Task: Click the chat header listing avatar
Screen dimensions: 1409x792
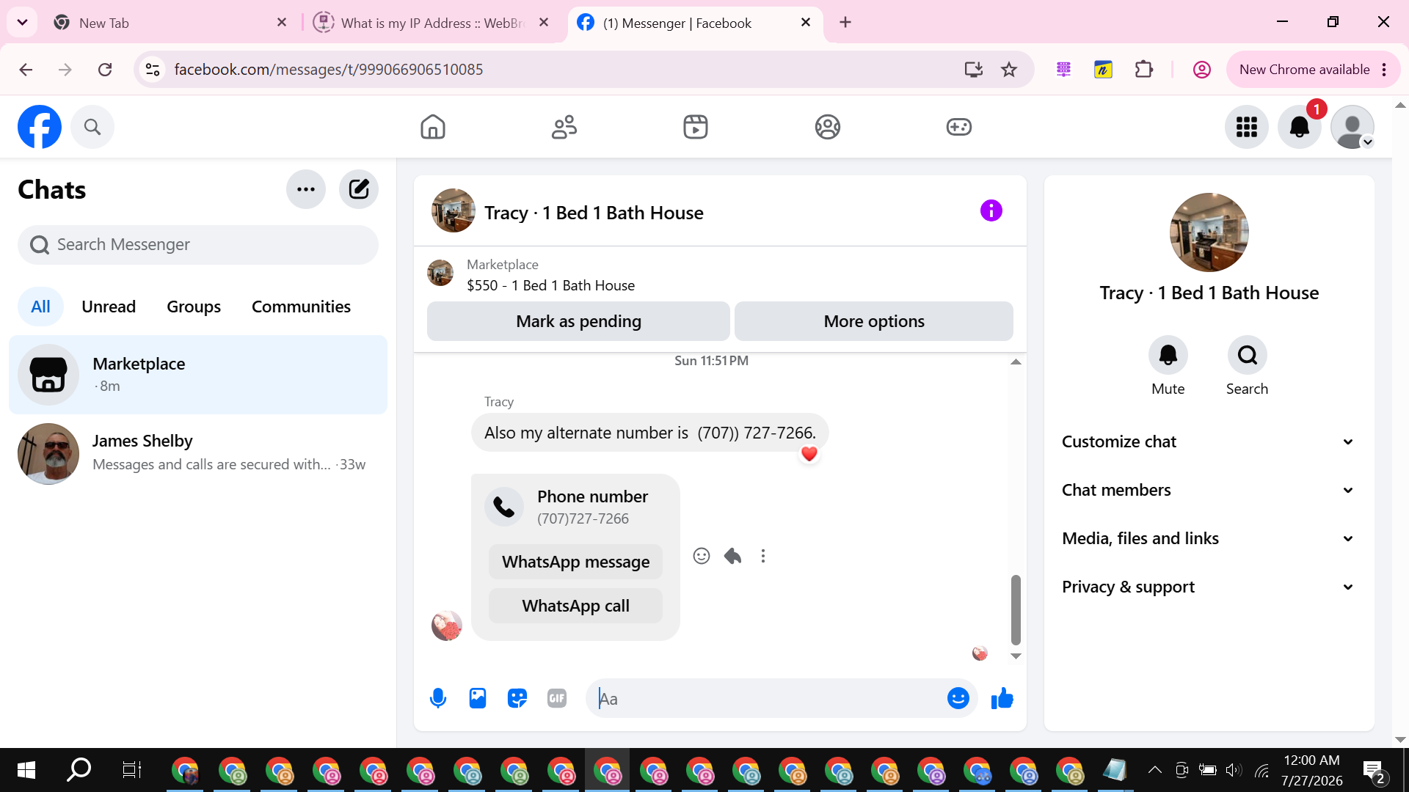Action: (x=454, y=210)
